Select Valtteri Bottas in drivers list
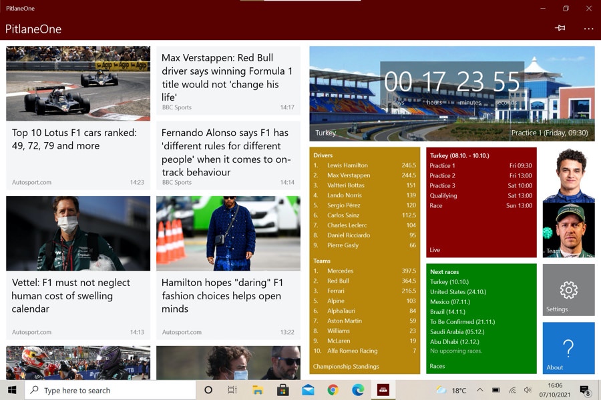Image resolution: width=601 pixels, height=400 pixels. click(x=365, y=185)
